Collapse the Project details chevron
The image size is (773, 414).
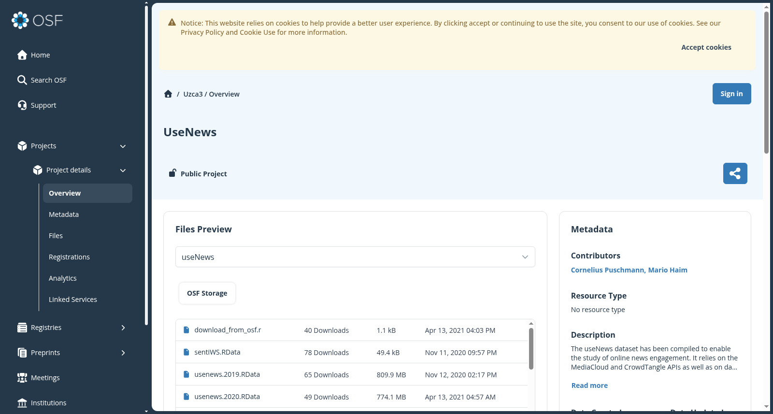coord(123,171)
